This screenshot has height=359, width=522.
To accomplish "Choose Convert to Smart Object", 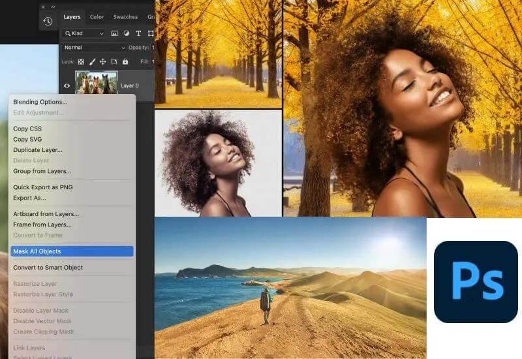I will point(72,268).
